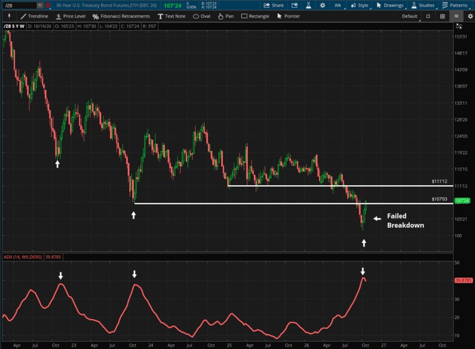This screenshot has width=475, height=349.
Task: Click the 100 price axis label
Action: [458, 235]
